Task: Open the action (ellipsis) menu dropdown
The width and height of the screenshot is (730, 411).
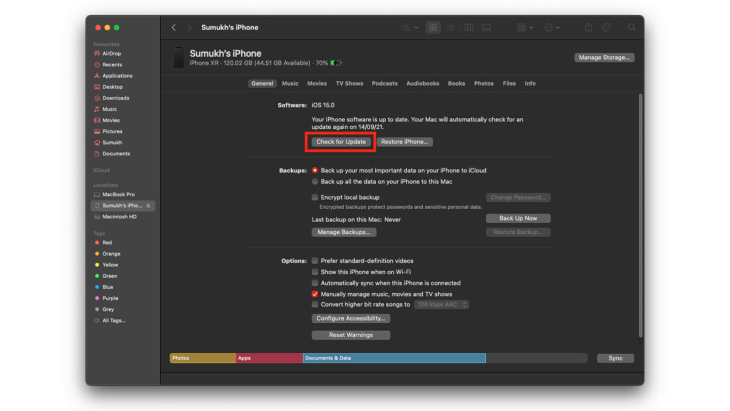Action: tap(552, 27)
